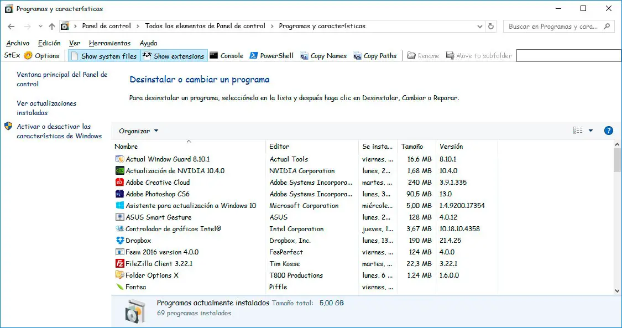Open recent locations dropdown arrow
Viewport: 622px width, 328px height.
pyautogui.click(x=40, y=27)
